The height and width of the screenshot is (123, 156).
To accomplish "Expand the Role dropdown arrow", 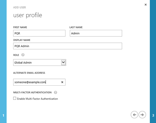I will click(x=63, y=62).
